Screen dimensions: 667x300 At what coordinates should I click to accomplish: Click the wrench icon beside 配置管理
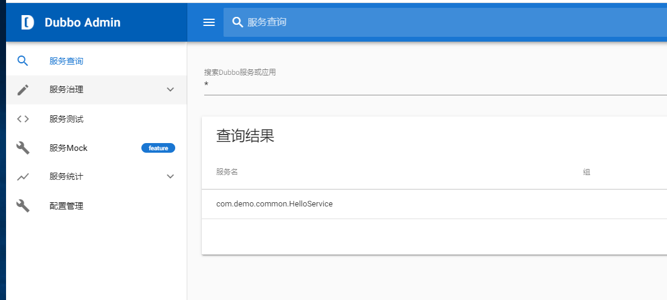click(x=23, y=206)
